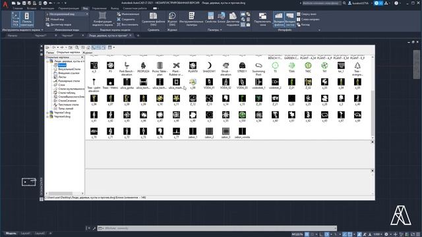Select Листы in the tree

[62, 77]
